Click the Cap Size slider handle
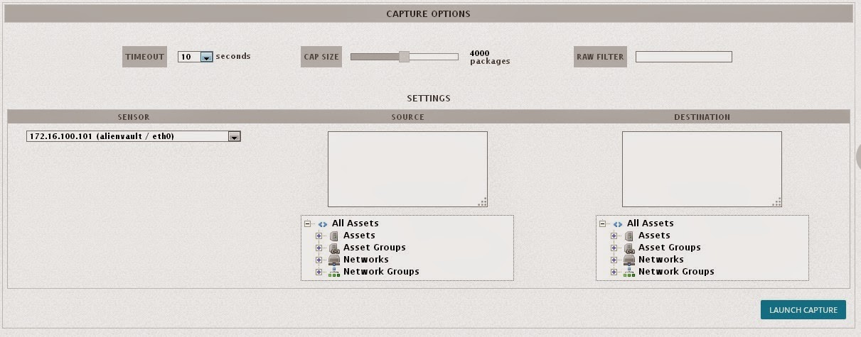 click(x=404, y=57)
